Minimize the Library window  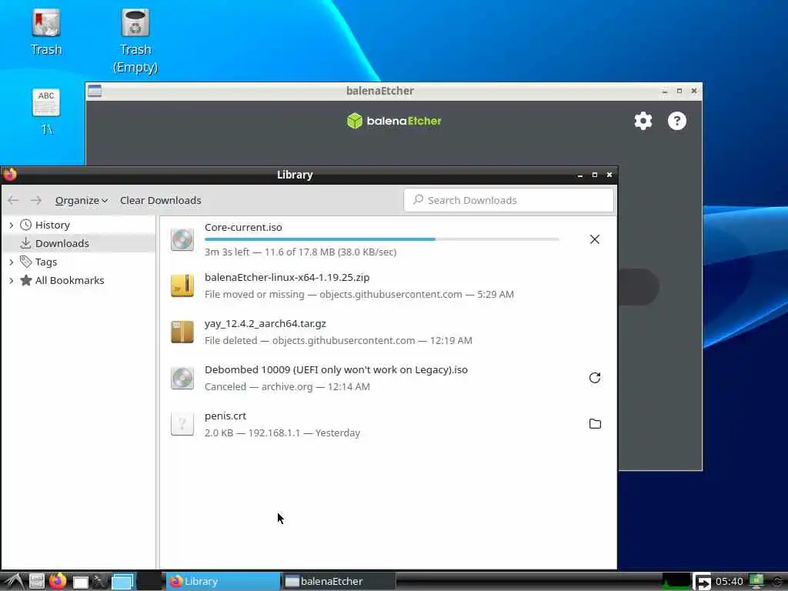(x=580, y=175)
